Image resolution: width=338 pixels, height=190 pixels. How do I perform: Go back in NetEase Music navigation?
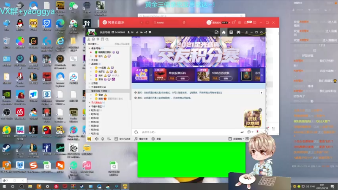tap(142, 23)
